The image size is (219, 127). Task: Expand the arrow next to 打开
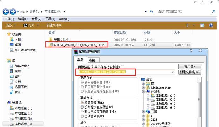38,25
